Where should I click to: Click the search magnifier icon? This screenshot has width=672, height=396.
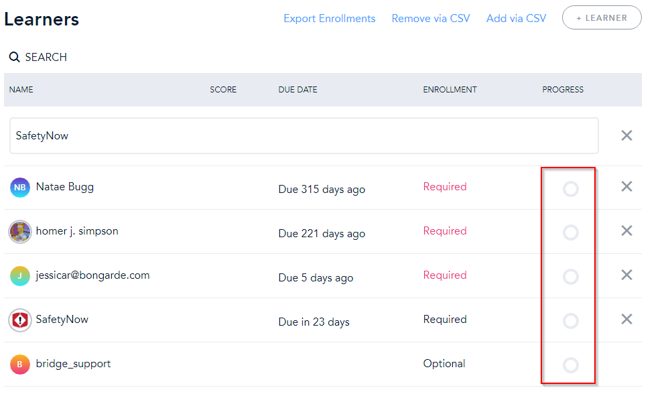click(14, 58)
